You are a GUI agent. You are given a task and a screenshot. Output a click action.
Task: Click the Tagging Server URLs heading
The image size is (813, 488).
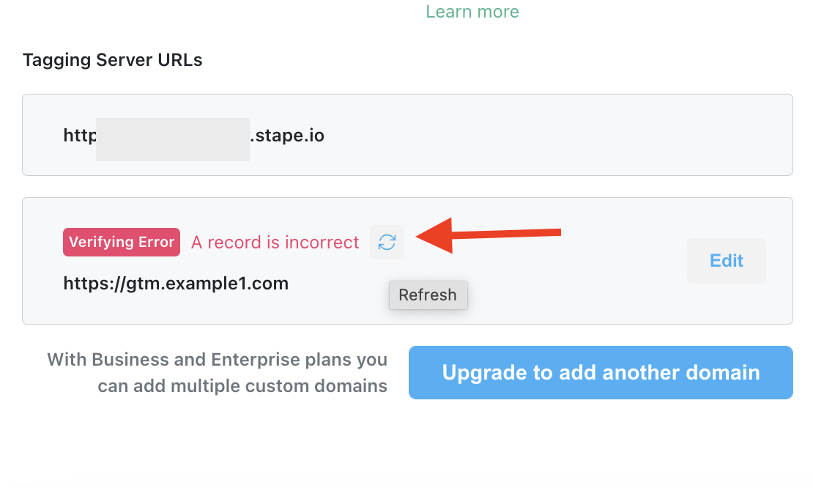coord(112,59)
